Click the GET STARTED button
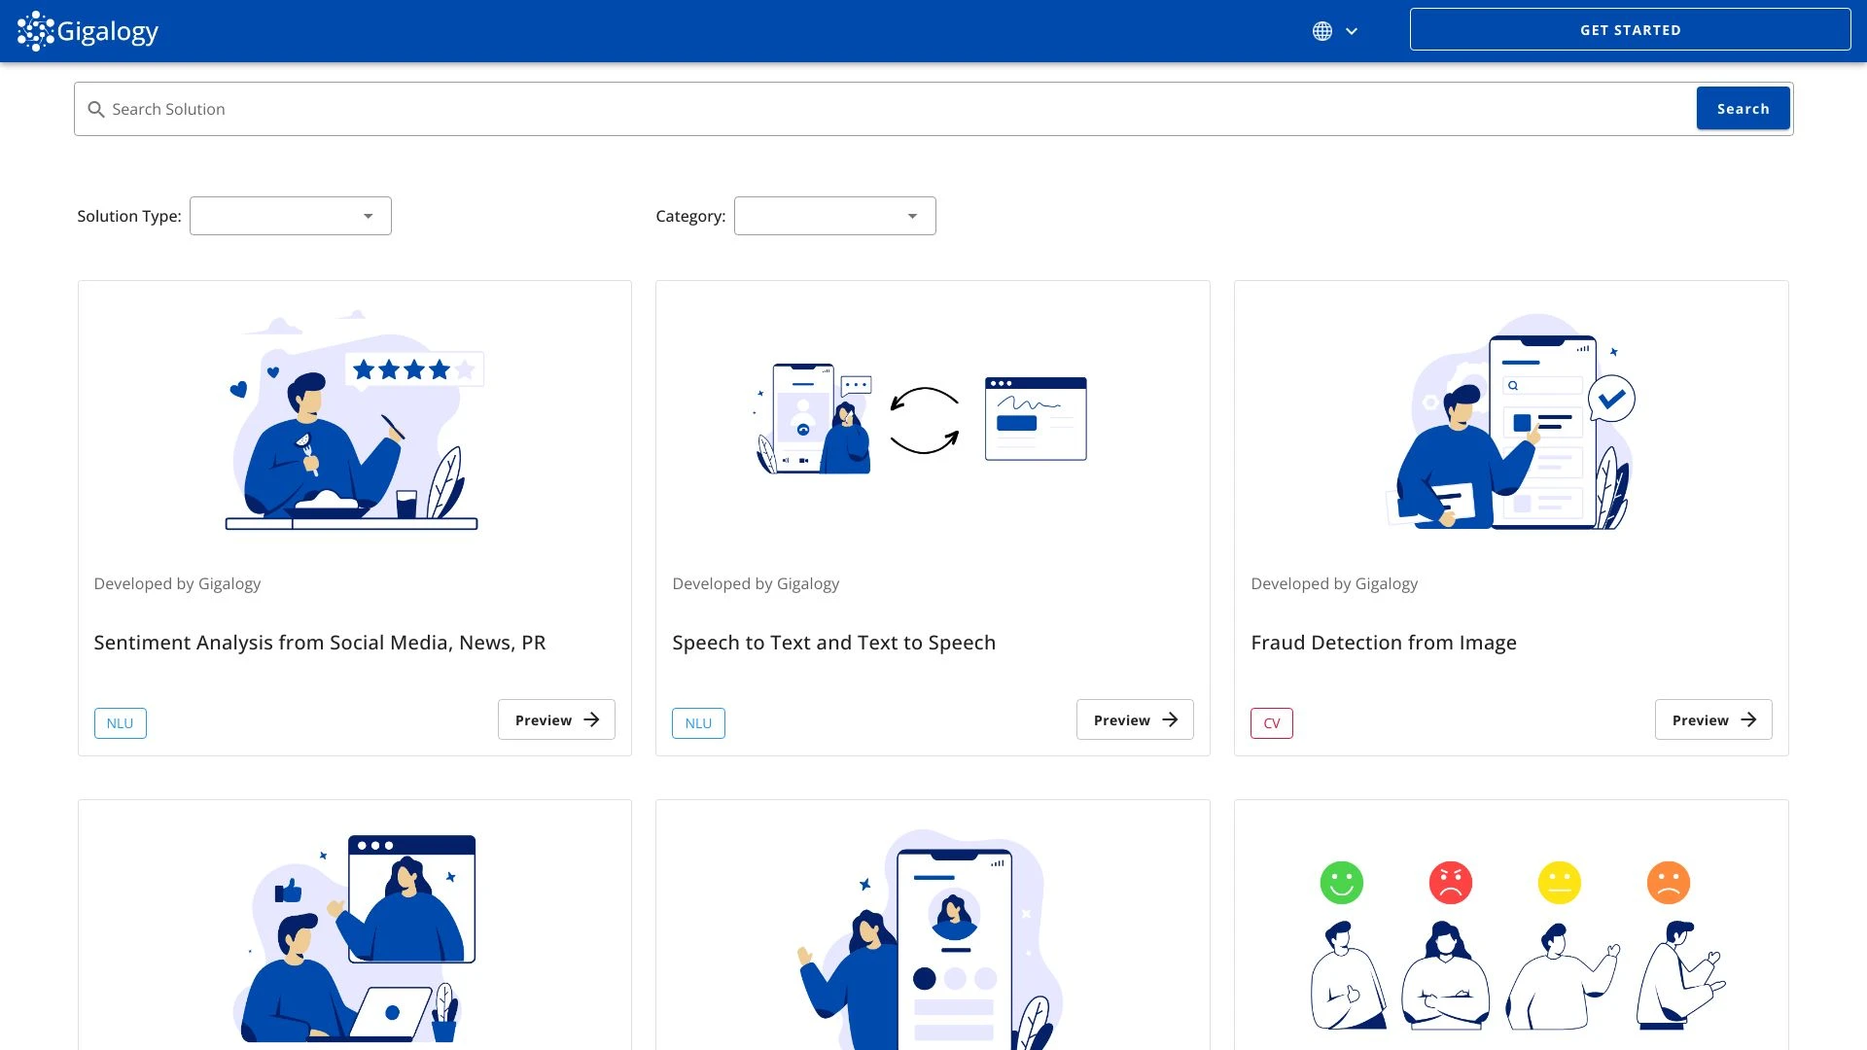Screen dimensions: 1867x1050 pyautogui.click(x=1630, y=30)
